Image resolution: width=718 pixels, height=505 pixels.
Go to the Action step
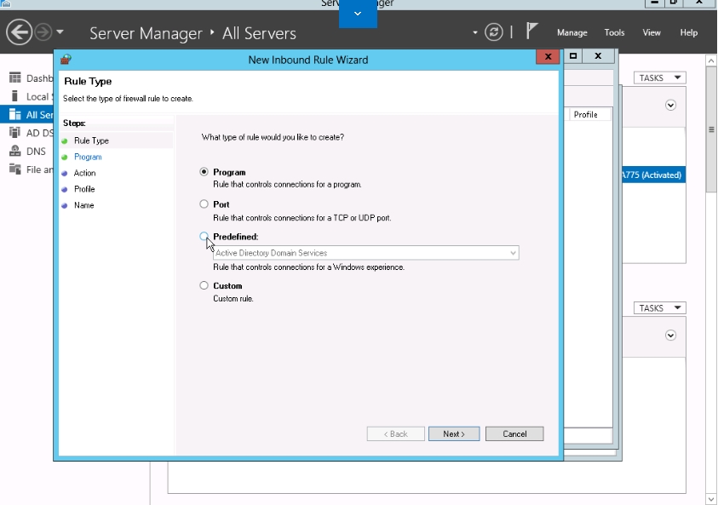point(84,173)
